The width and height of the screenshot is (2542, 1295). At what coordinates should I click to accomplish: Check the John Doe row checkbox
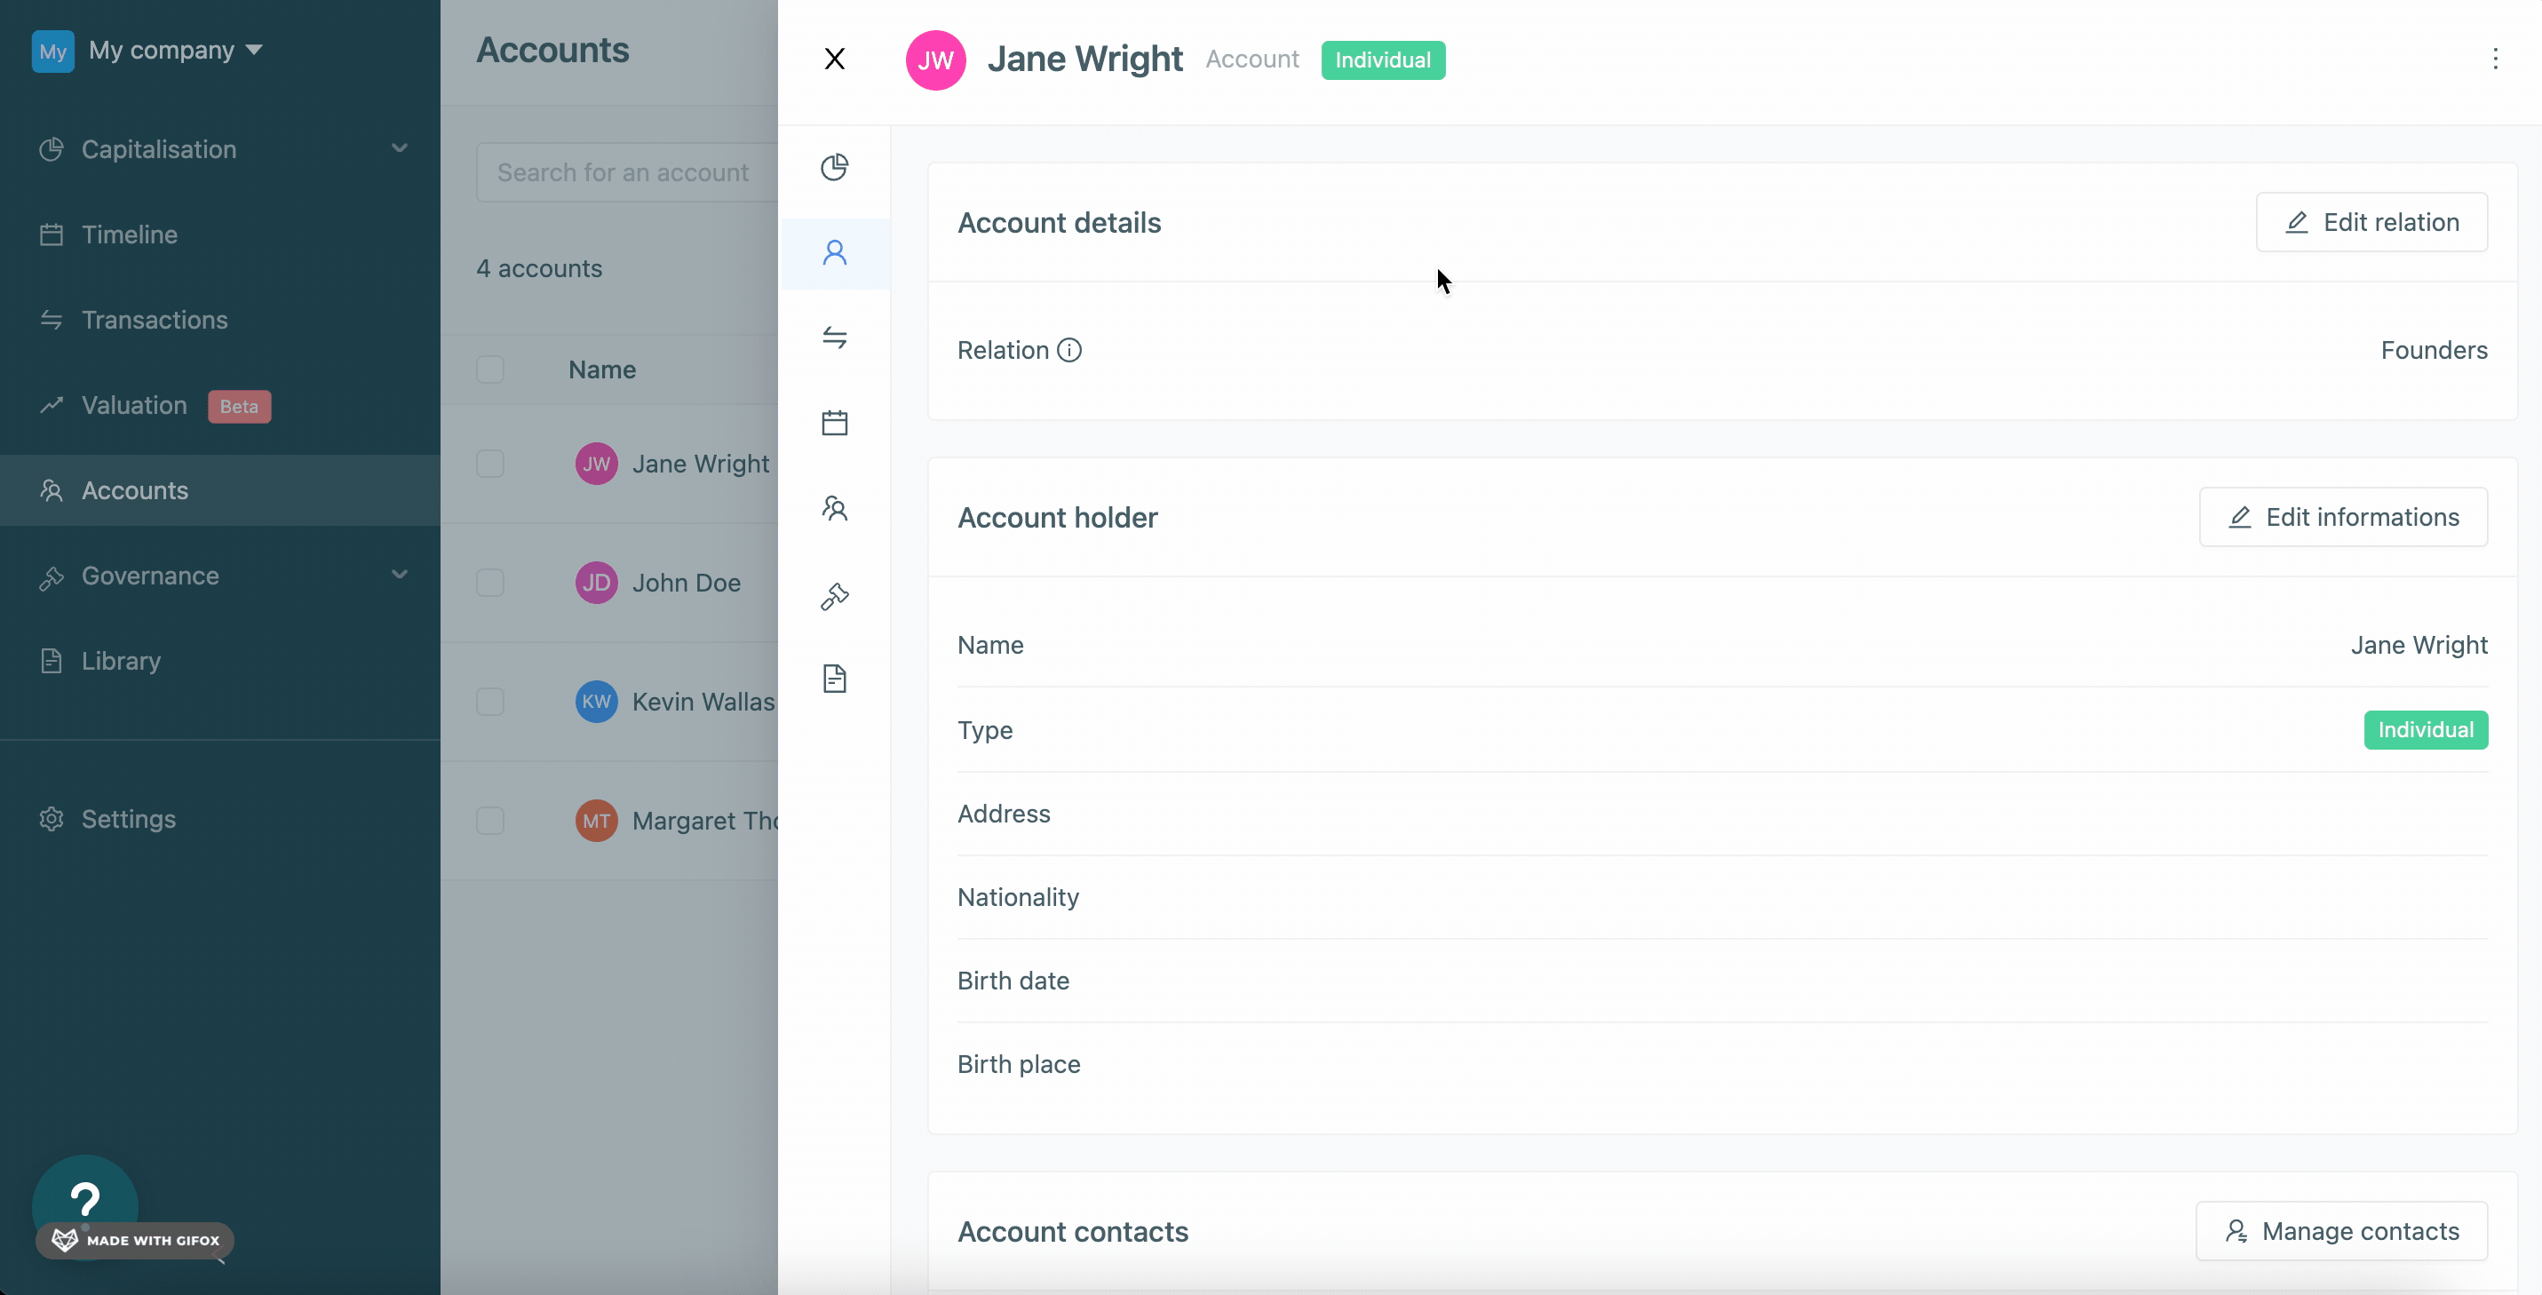coord(489,583)
